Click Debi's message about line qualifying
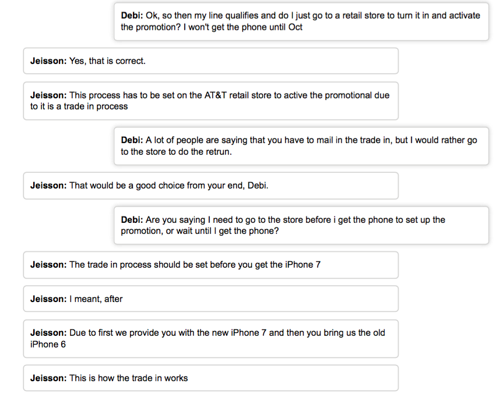 point(301,22)
